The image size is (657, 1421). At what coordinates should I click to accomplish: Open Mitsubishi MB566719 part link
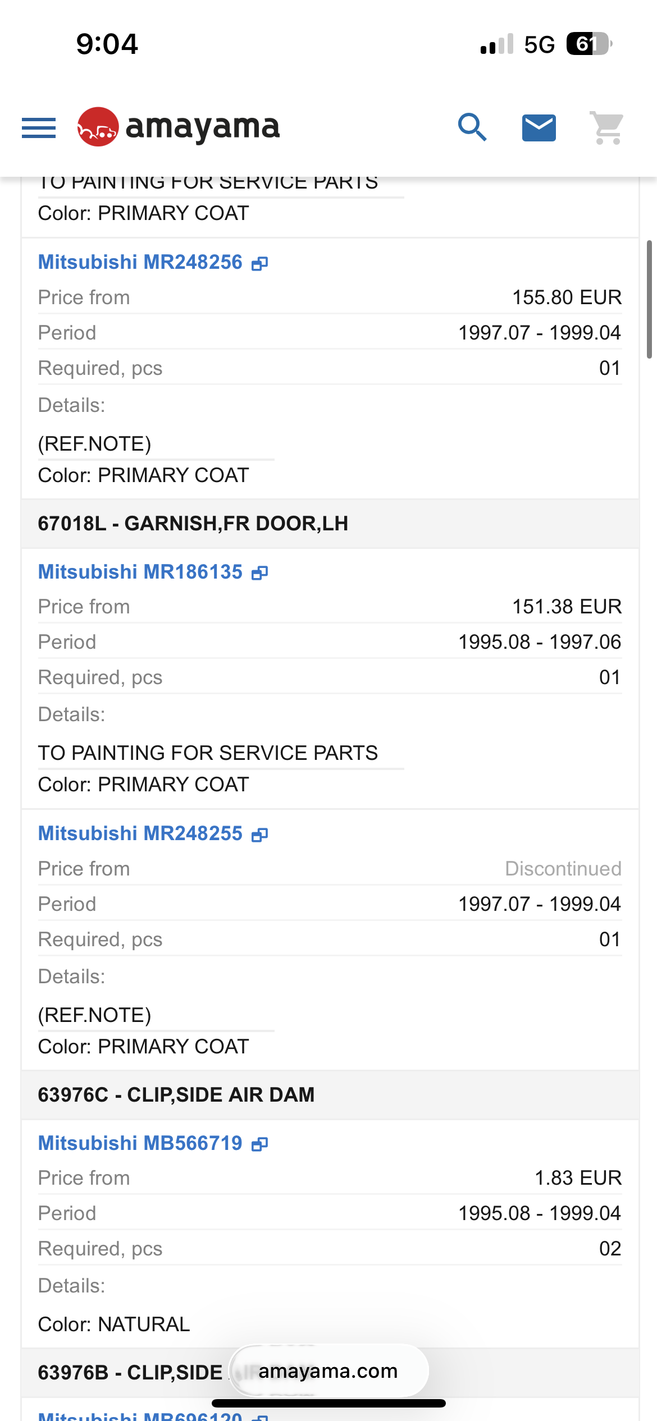point(140,1143)
